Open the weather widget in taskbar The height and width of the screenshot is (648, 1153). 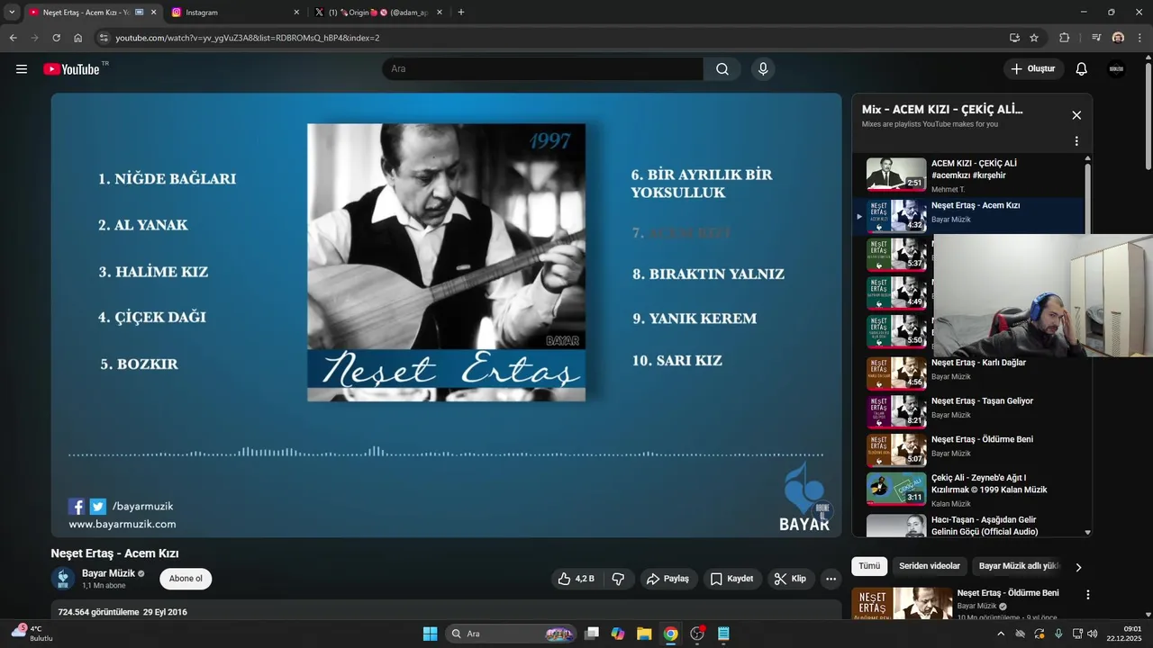[x=32, y=634]
